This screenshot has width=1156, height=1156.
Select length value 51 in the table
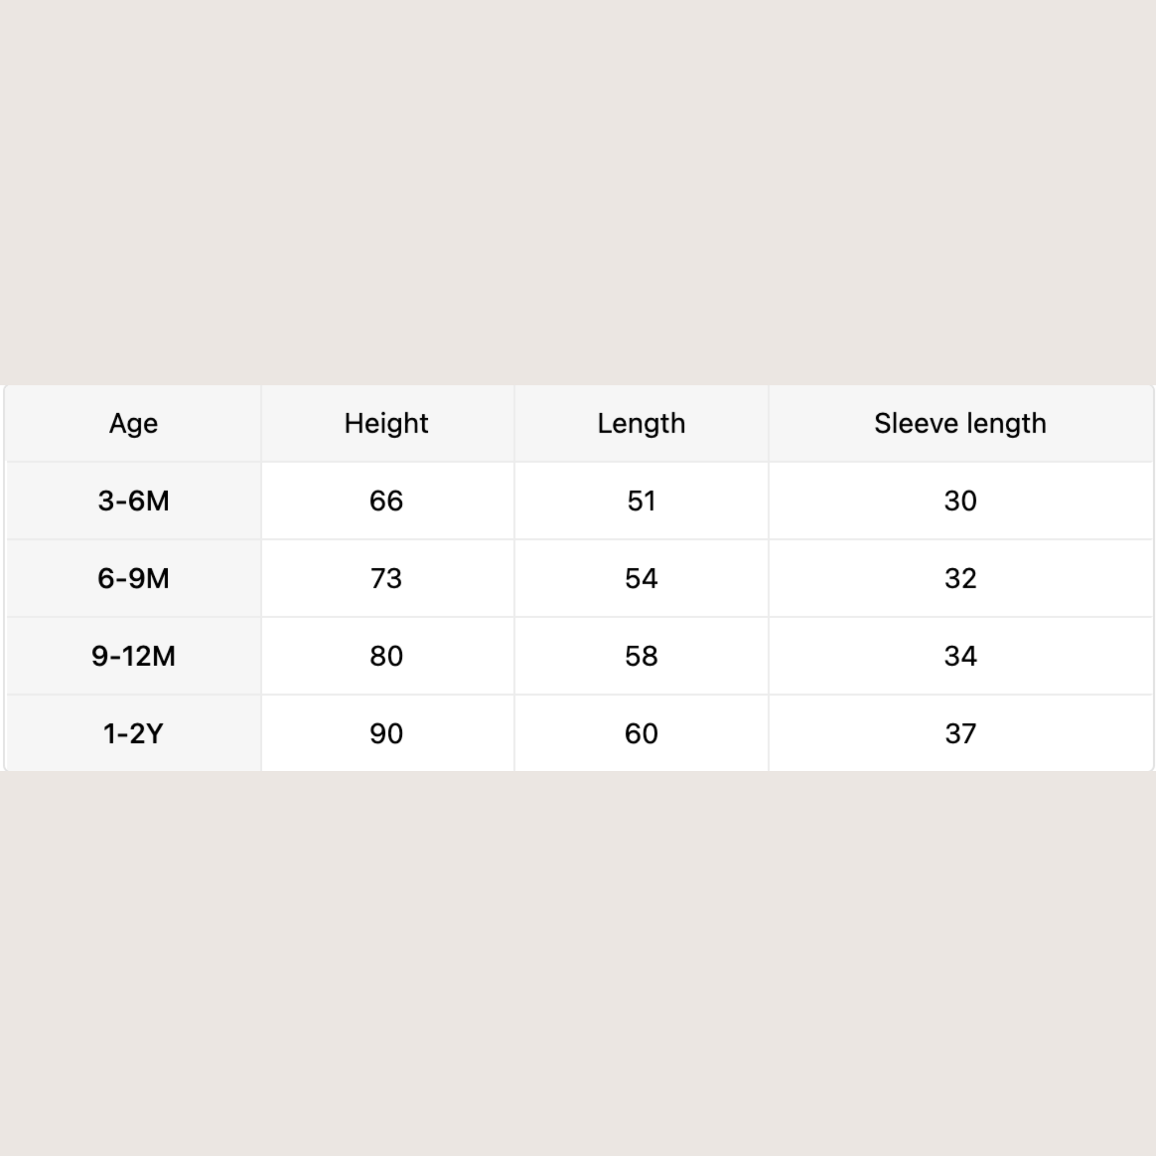click(x=641, y=501)
